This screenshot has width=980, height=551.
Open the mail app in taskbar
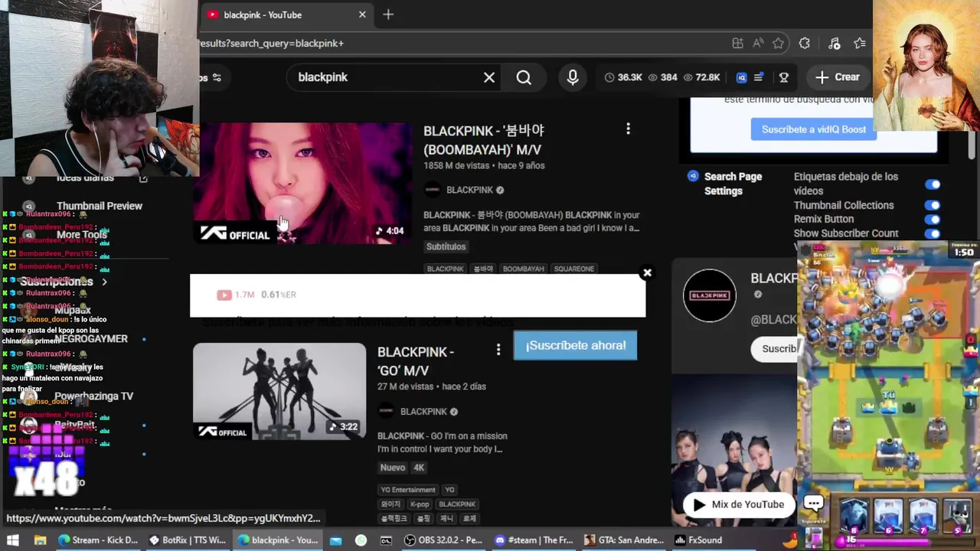tap(335, 540)
